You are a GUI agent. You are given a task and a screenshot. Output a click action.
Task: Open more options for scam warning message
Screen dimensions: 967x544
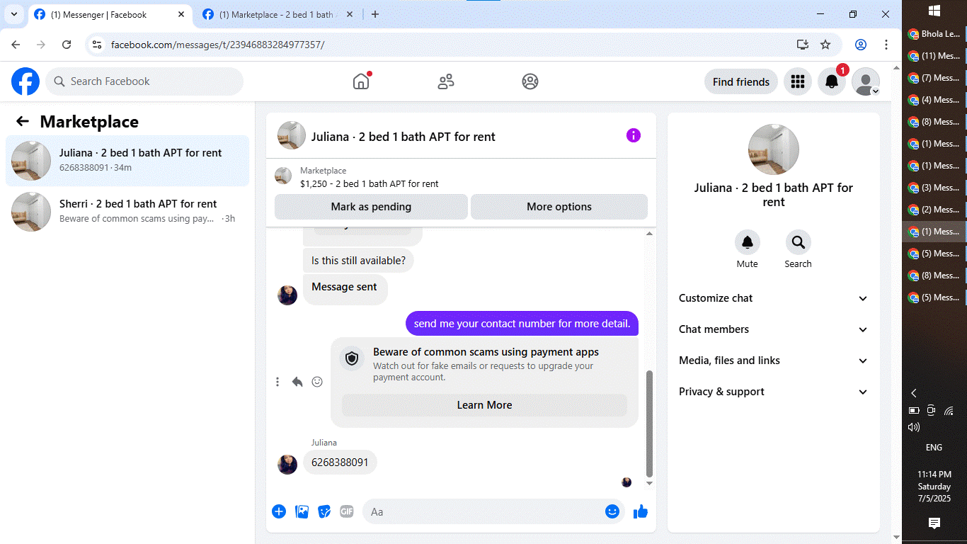tap(277, 382)
